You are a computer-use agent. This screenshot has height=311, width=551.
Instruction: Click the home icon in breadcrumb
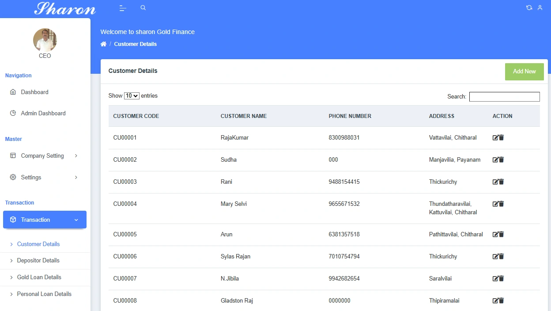tap(103, 44)
